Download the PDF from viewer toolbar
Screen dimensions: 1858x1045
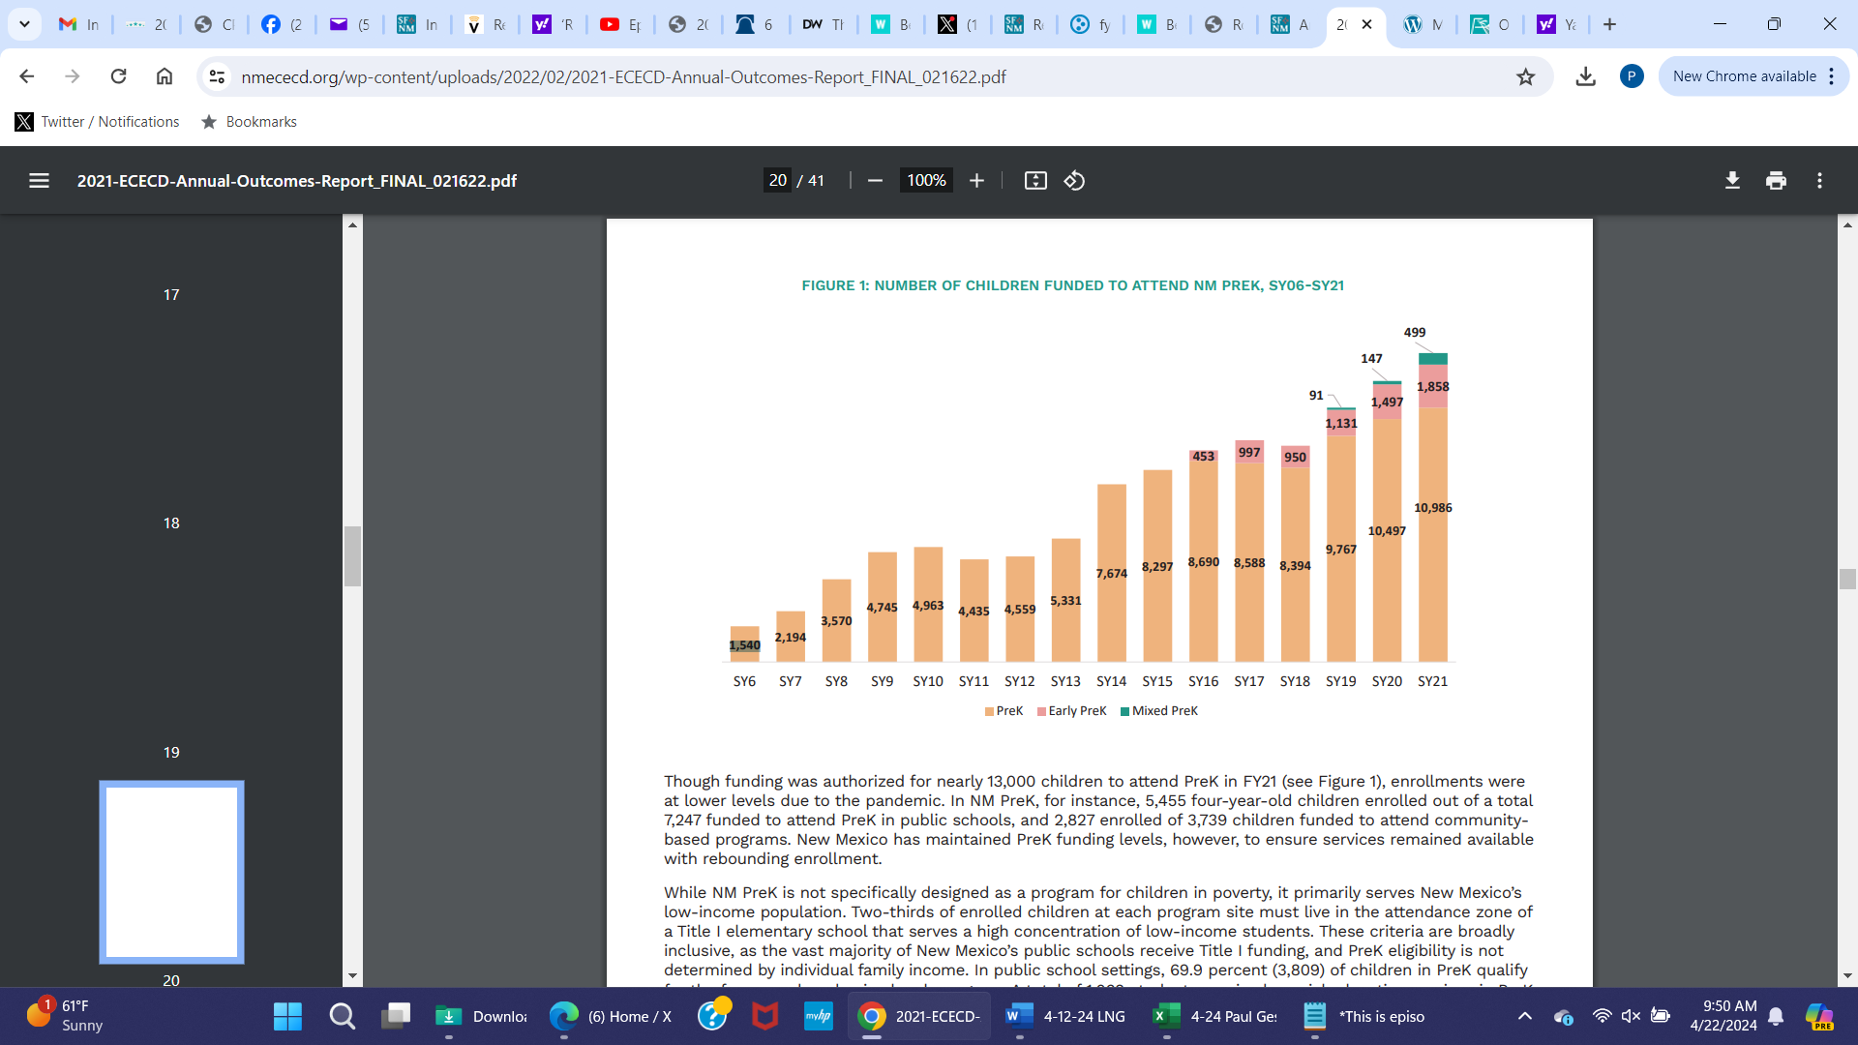1732,181
